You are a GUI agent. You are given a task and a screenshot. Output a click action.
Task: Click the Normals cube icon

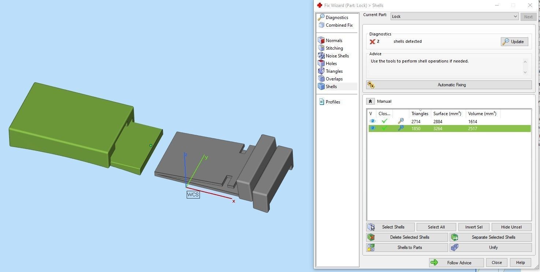pos(321,40)
